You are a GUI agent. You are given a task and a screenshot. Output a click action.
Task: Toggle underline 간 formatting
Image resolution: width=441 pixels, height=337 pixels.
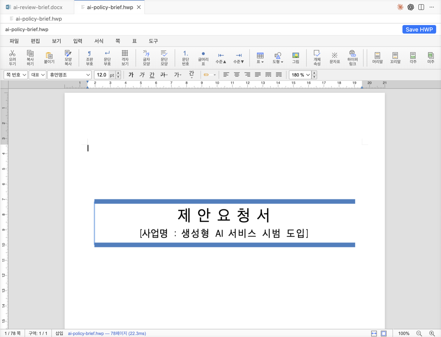pos(152,75)
